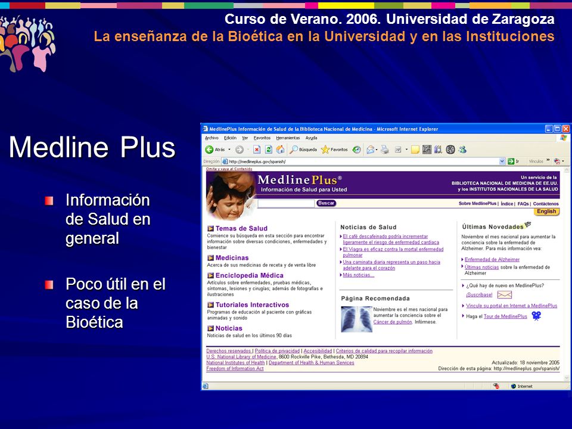Click the arrow icon beside Temas de Salud

click(210, 228)
